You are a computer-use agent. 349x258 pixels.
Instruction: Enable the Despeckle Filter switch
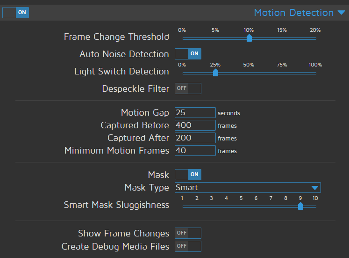(188, 88)
